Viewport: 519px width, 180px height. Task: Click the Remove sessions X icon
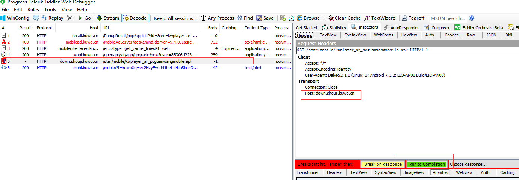point(69,18)
